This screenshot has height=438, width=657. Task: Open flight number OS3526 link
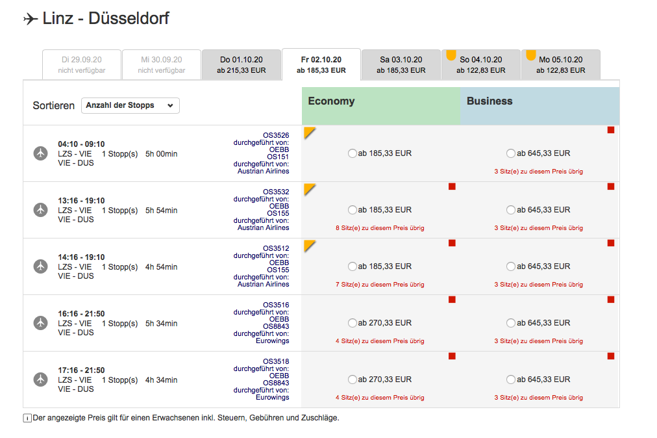(x=276, y=135)
